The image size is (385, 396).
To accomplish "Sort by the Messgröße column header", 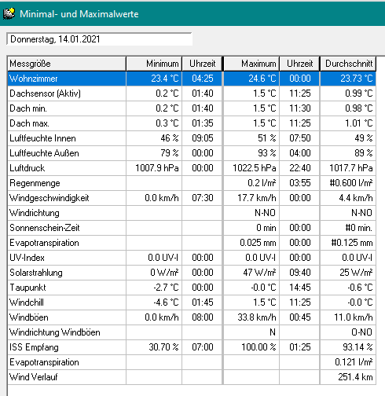I will click(67, 64).
